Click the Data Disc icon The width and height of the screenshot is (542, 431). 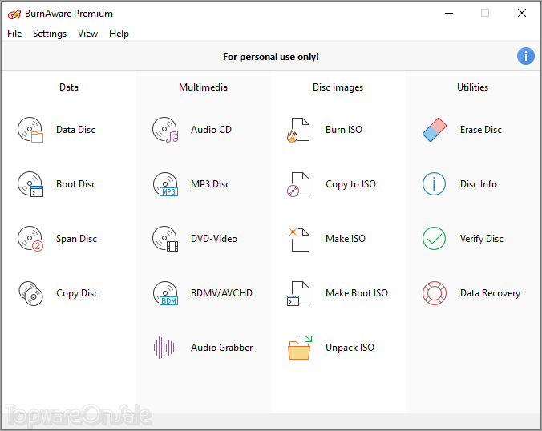tap(30, 130)
